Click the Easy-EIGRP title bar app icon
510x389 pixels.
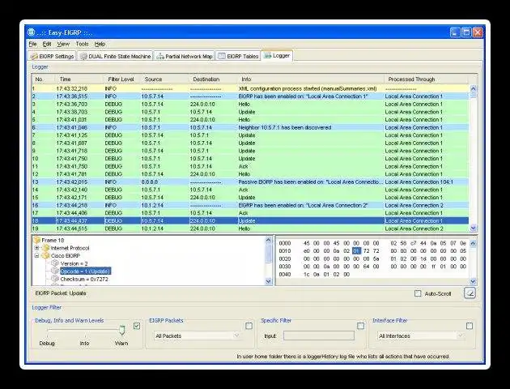point(32,32)
